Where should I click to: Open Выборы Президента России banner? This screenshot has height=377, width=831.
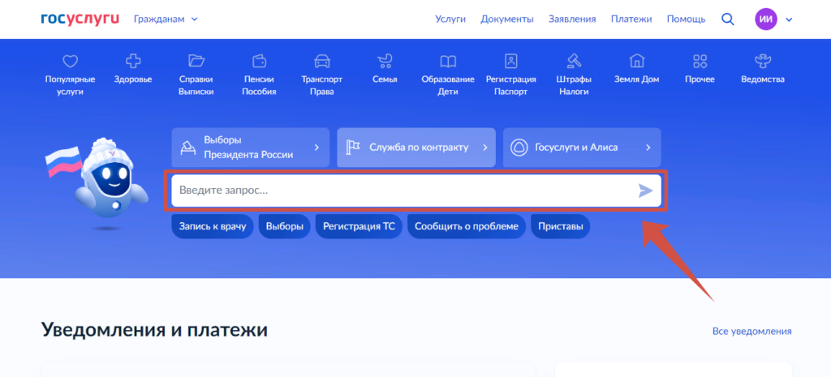(251, 148)
